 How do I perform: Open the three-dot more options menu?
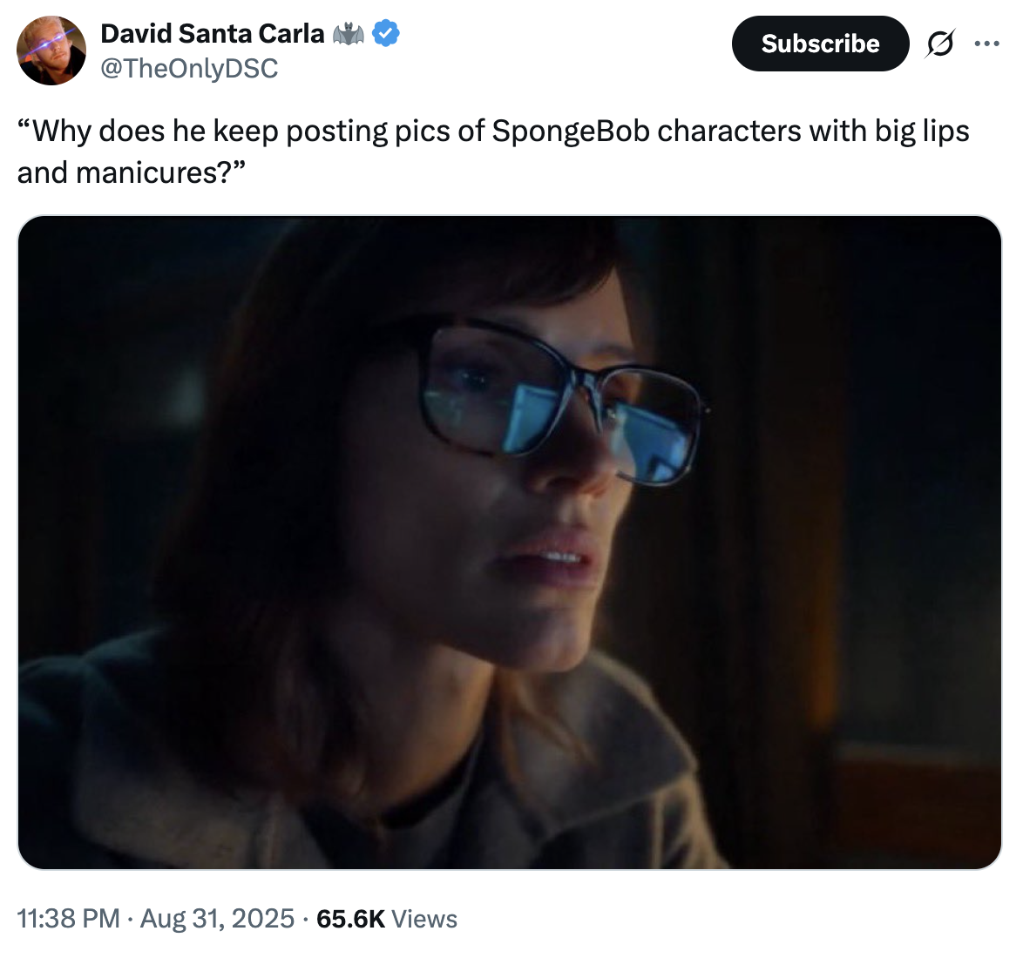tap(986, 44)
